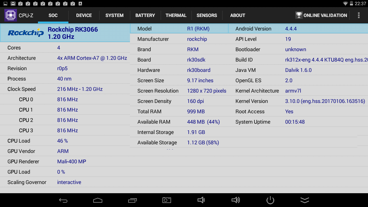The height and width of the screenshot is (207, 368).
Task: Tap the Total RAM value 999 MB
Action: click(196, 112)
